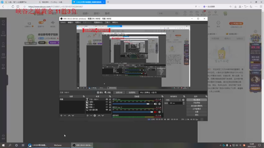Viewport: 264px width, 148px height.
Task: Bookmark page with star icon
Action: click(24, 7)
